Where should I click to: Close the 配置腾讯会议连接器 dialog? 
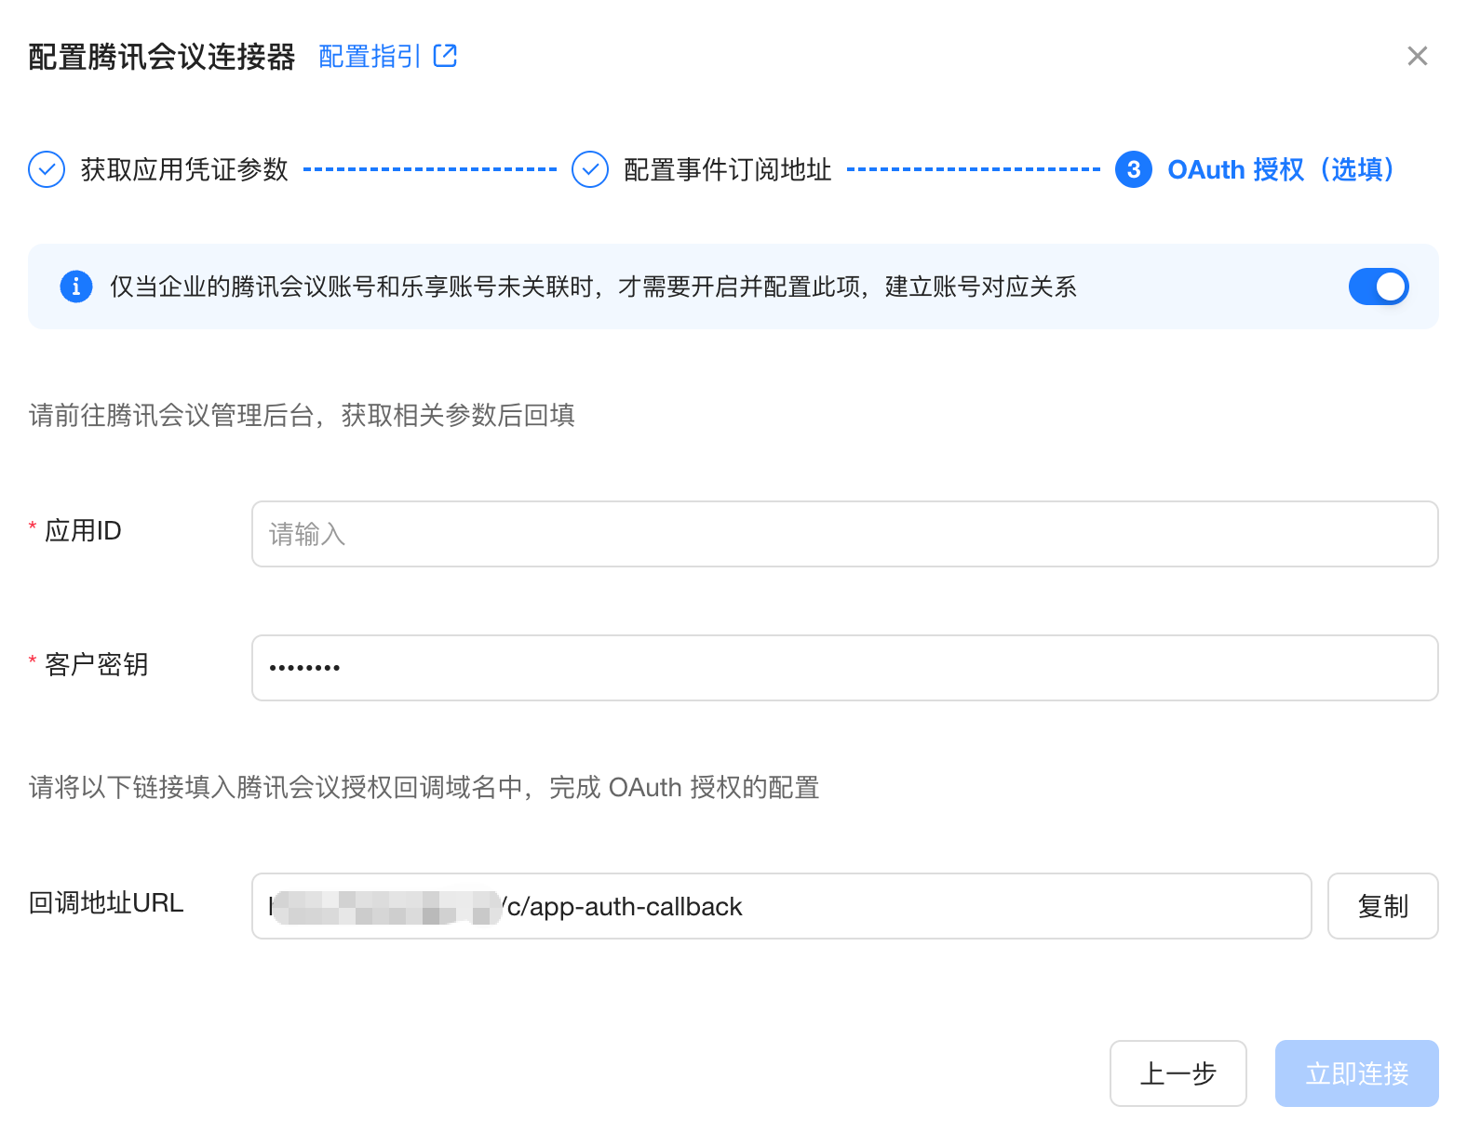[1418, 56]
